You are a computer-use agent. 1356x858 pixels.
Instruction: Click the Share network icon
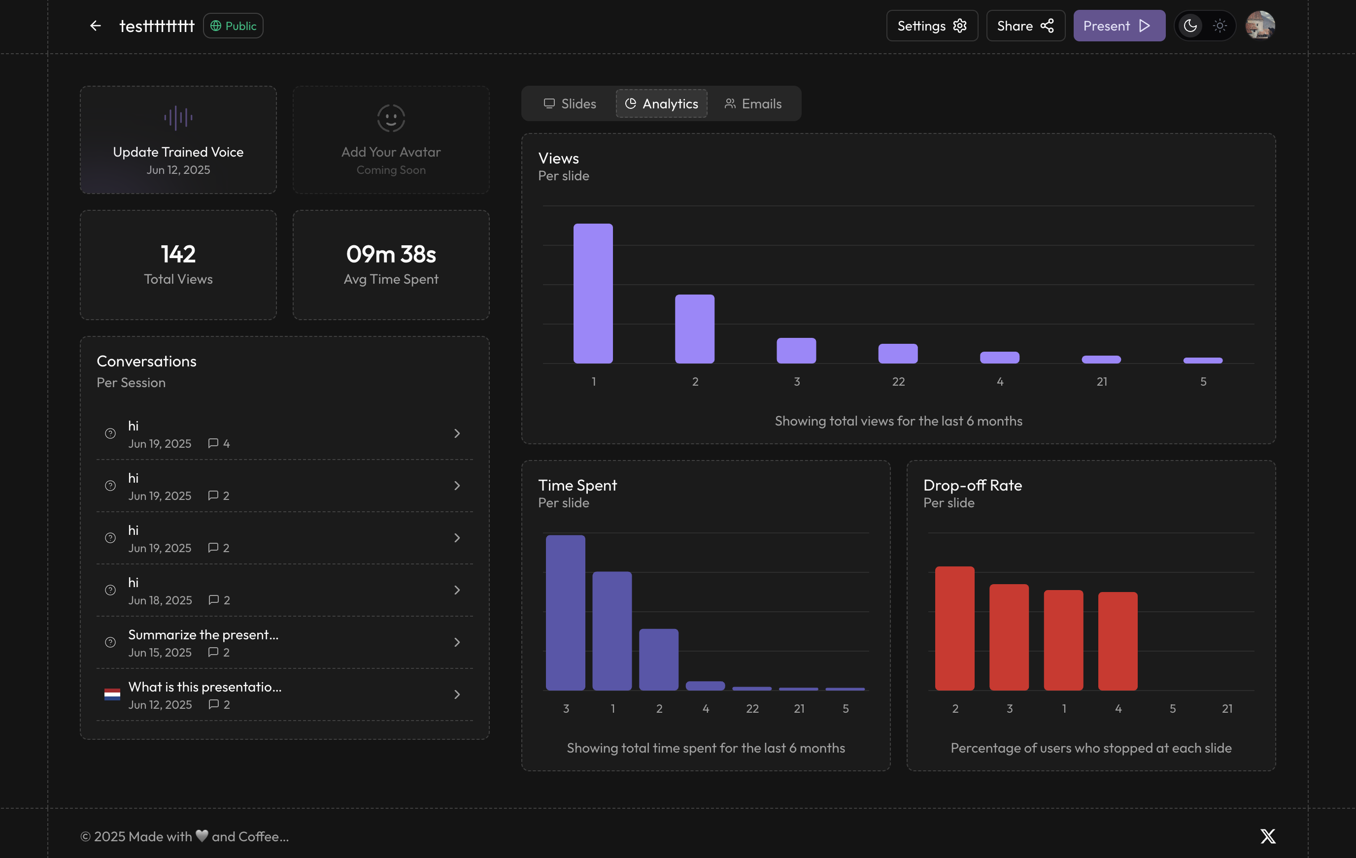click(x=1047, y=26)
